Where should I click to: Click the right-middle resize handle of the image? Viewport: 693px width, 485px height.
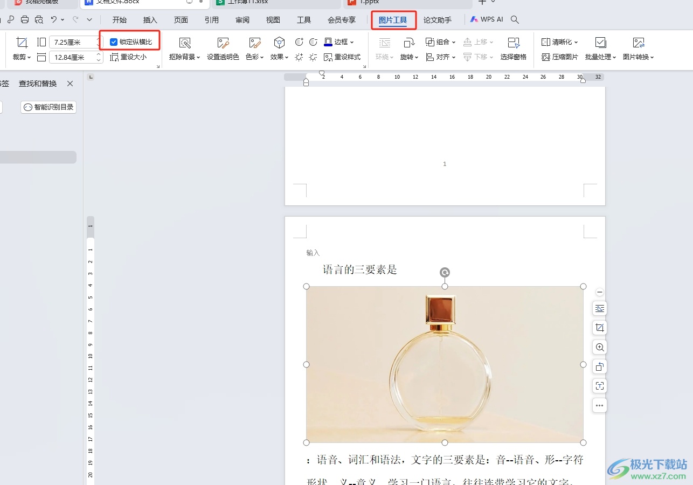click(583, 364)
